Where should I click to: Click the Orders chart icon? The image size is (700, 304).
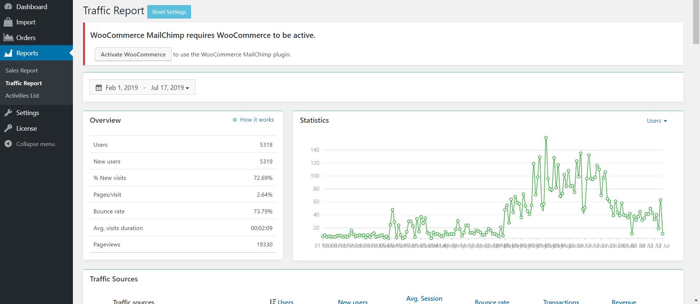(x=8, y=37)
